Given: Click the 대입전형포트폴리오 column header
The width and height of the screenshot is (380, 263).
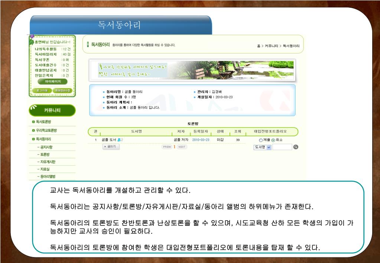Looking at the screenshot, I should click(270, 131).
